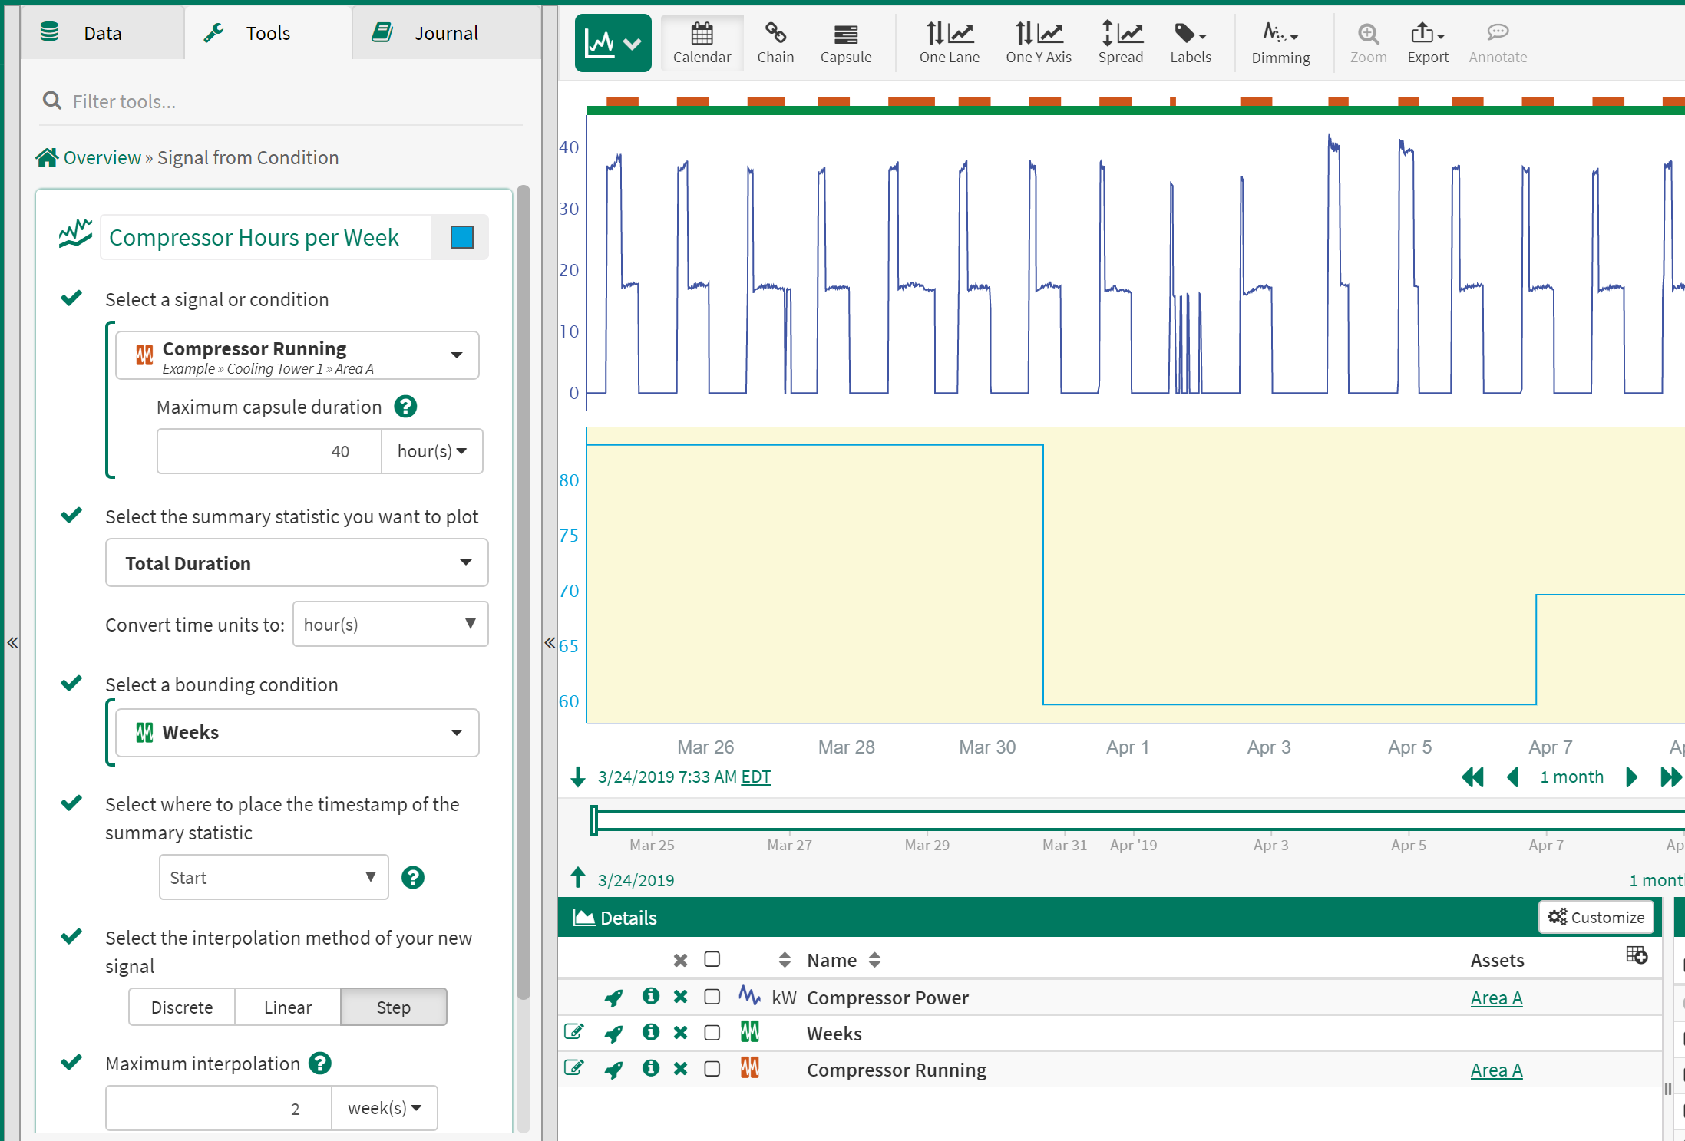The height and width of the screenshot is (1141, 1685).
Task: Open the Area A asset link for Compressor Power
Action: pyautogui.click(x=1495, y=998)
